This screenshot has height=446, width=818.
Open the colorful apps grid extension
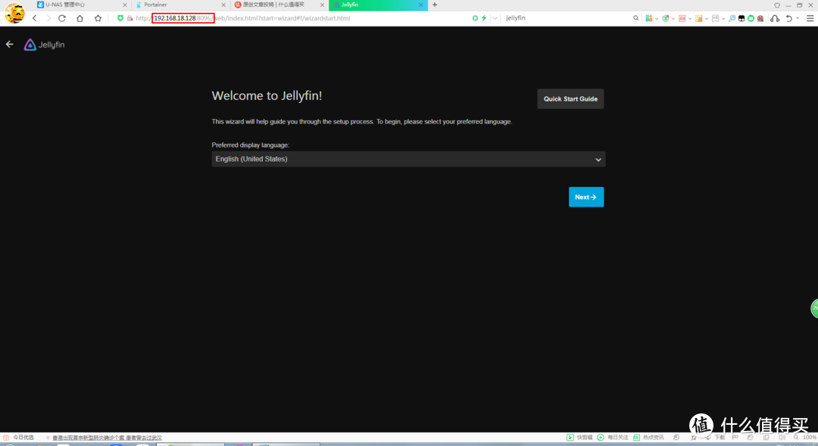(649, 18)
